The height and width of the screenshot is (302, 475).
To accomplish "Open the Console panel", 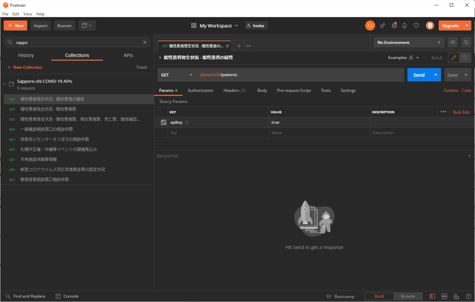I will pyautogui.click(x=67, y=296).
